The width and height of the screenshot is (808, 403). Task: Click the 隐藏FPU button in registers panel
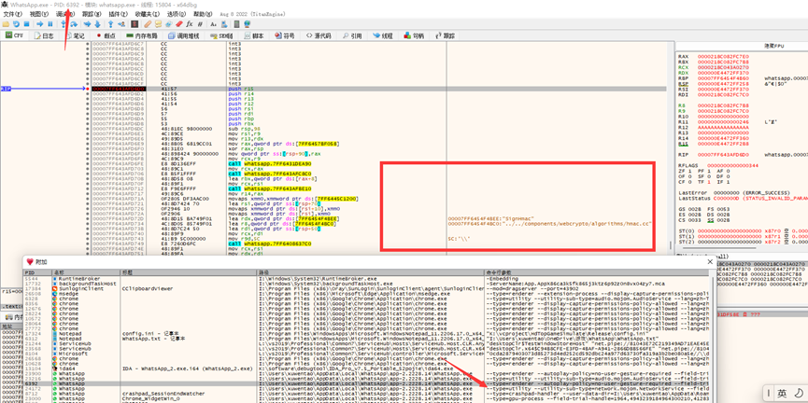pyautogui.click(x=773, y=46)
